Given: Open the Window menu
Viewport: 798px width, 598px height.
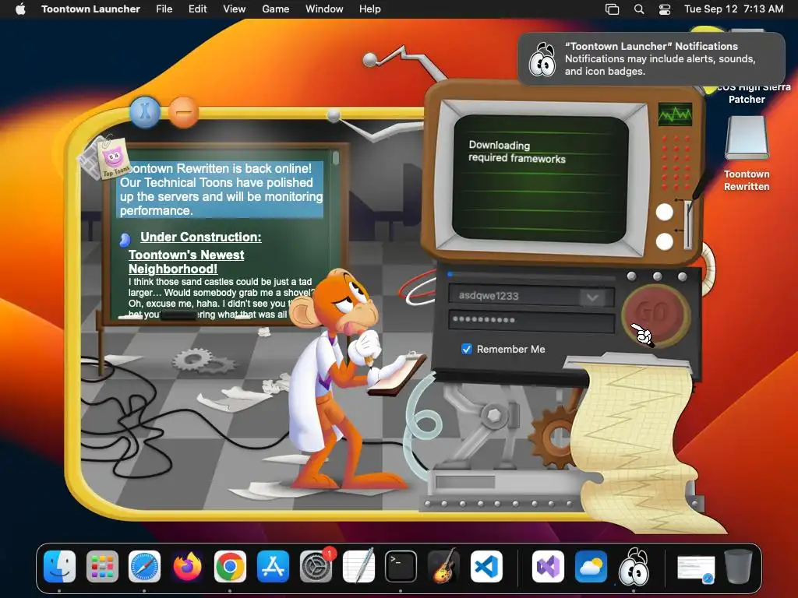Looking at the screenshot, I should [x=324, y=9].
